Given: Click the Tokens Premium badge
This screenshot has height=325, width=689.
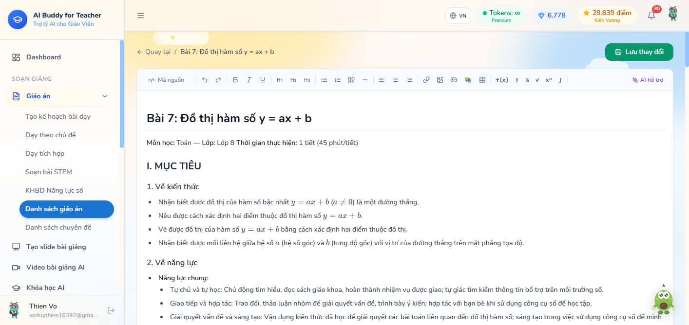Looking at the screenshot, I should pyautogui.click(x=501, y=16).
